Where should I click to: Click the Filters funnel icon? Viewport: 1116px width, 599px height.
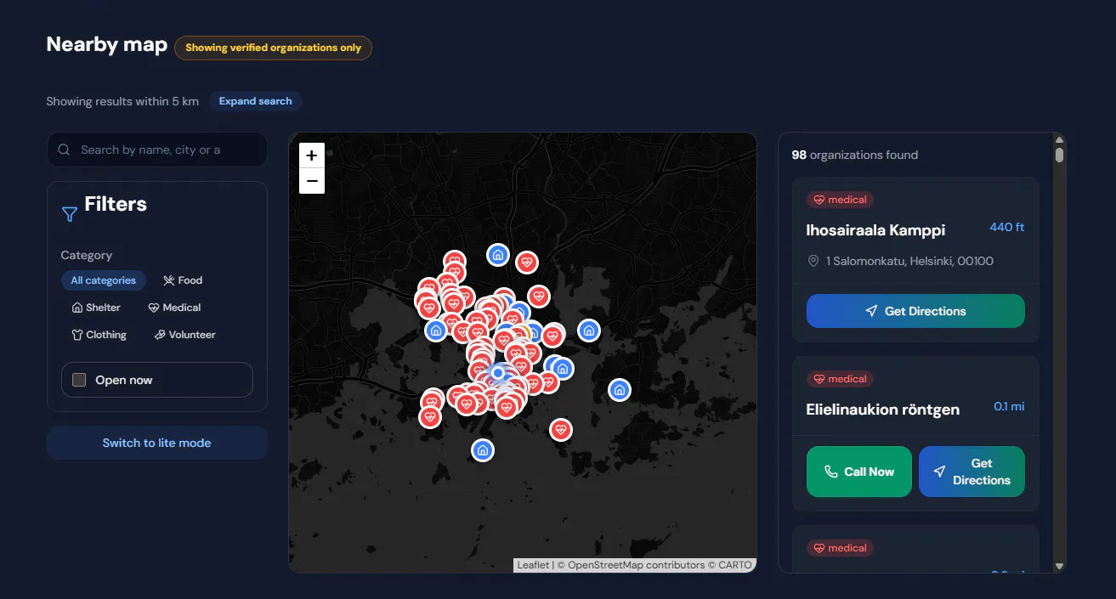tap(70, 214)
